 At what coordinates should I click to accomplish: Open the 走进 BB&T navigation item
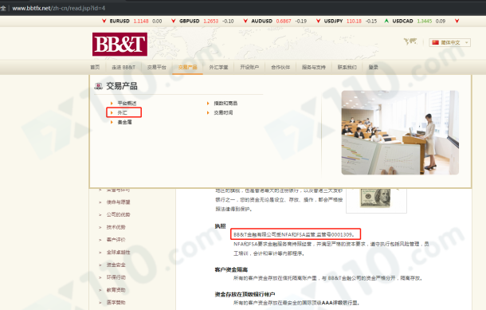tap(123, 67)
